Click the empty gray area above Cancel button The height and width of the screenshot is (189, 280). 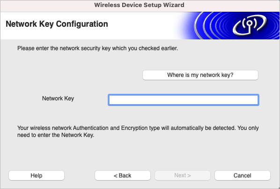243,156
